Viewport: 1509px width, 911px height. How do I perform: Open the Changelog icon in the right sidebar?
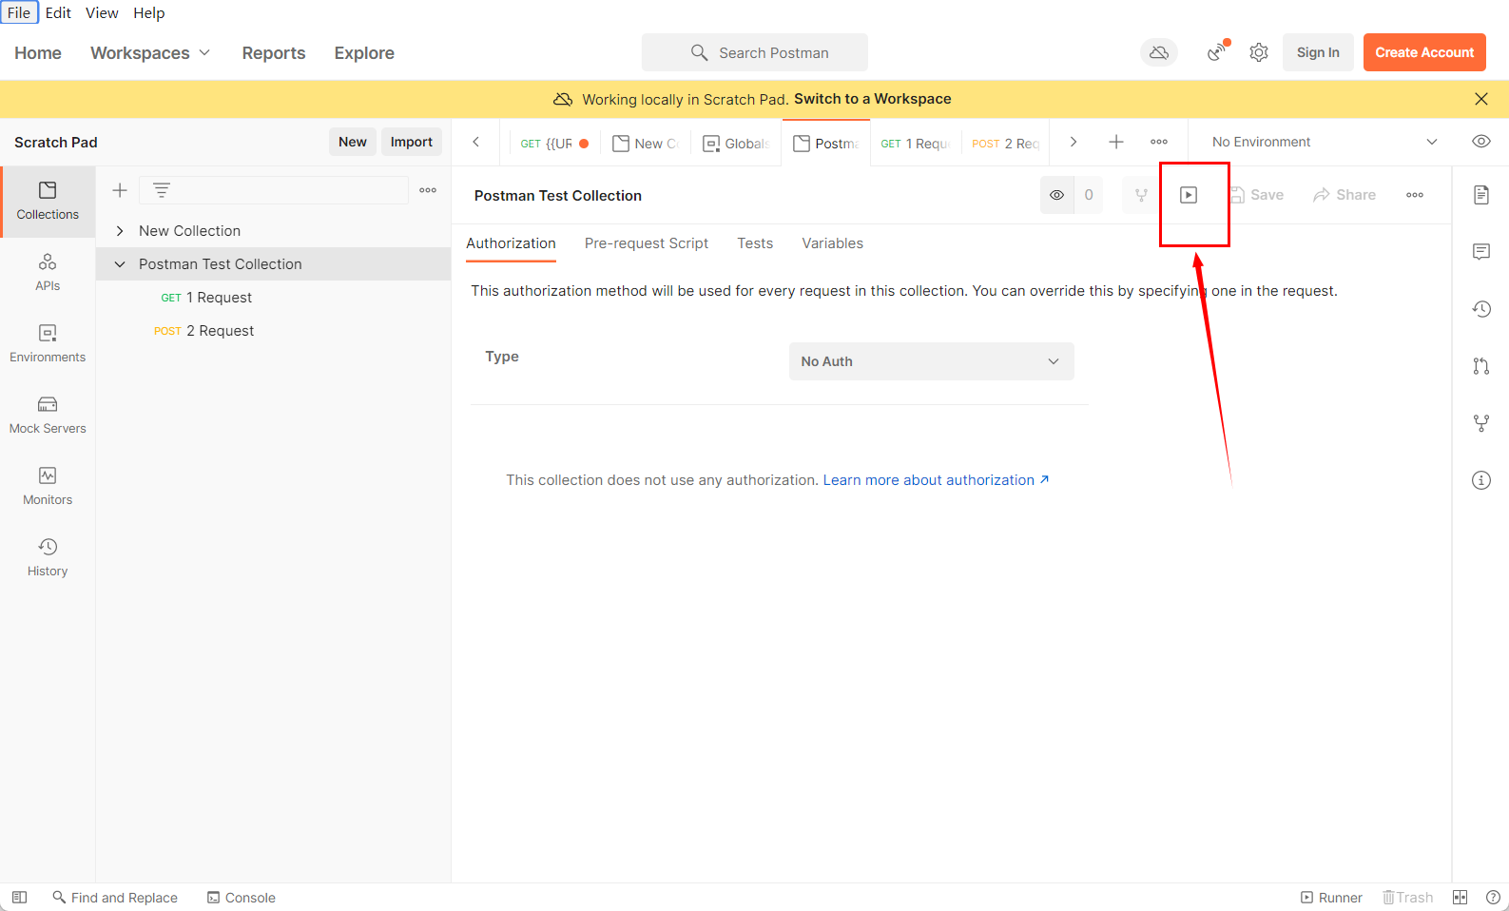pos(1481,309)
